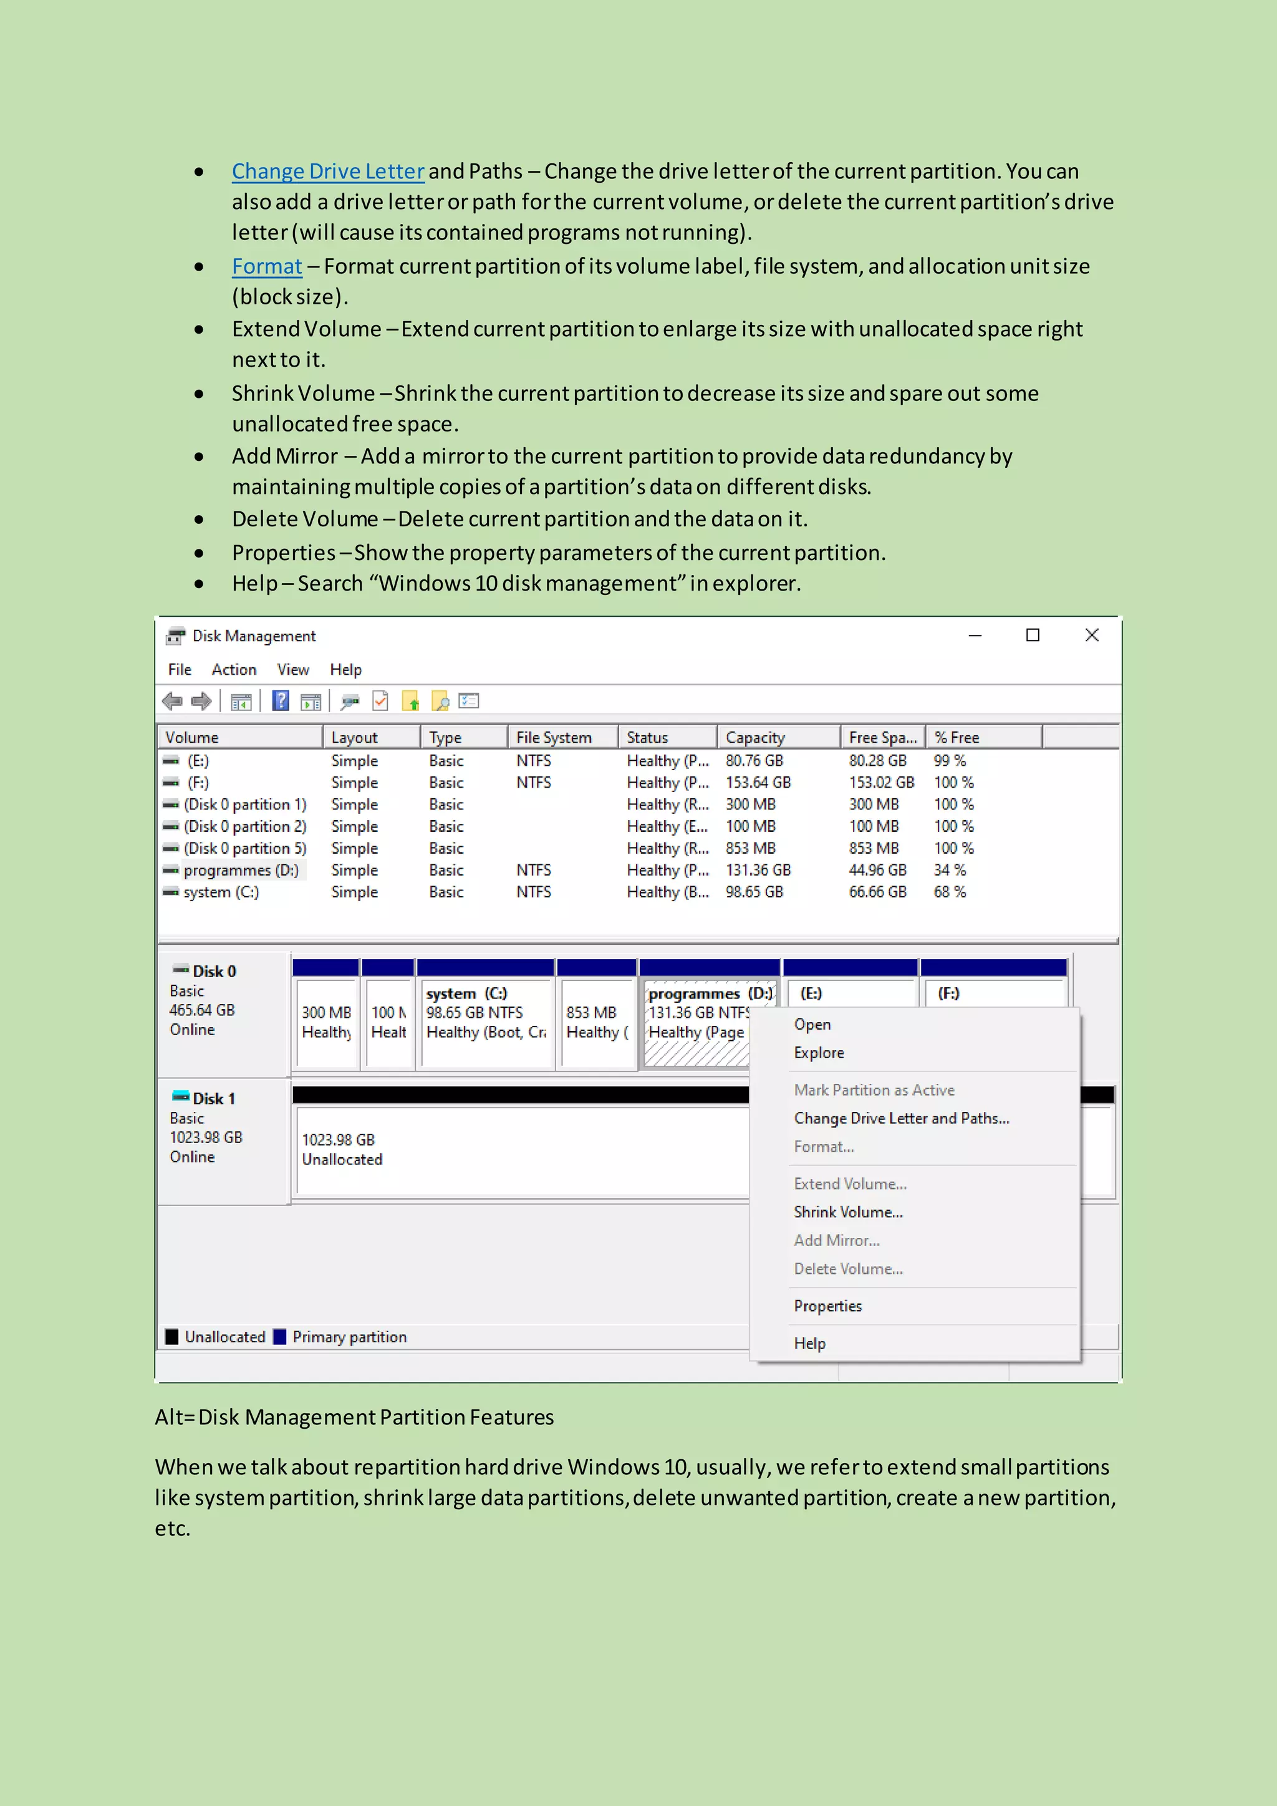Click the 66.66 GB free space cell

877,892
